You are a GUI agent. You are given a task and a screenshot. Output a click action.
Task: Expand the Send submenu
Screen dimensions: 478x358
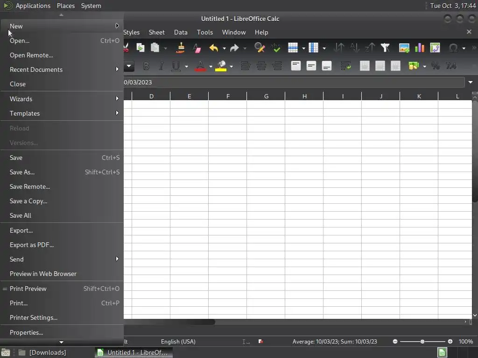(x=117, y=259)
